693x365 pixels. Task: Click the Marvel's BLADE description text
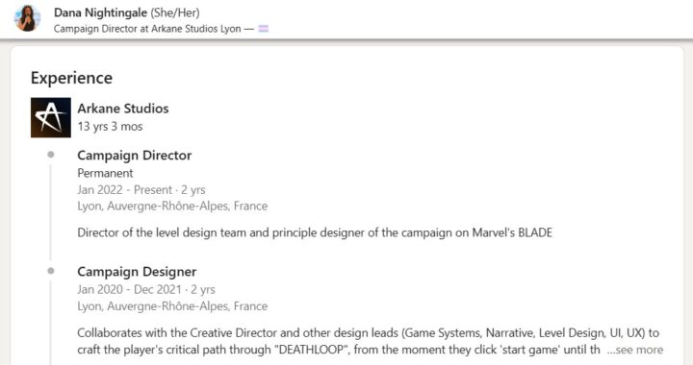pos(315,232)
